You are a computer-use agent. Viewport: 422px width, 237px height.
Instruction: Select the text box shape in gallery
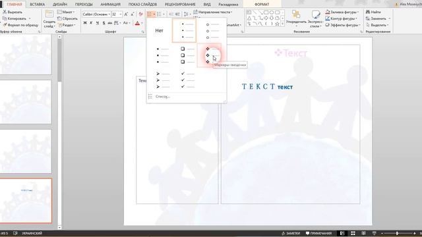pos(249,13)
